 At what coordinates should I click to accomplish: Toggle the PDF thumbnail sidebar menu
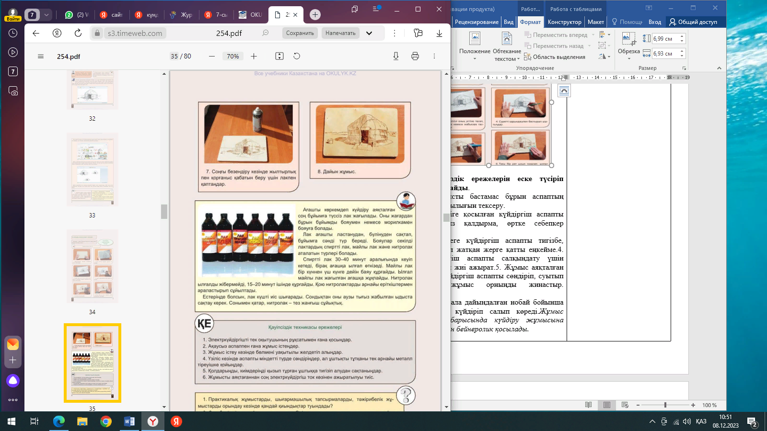click(41, 56)
